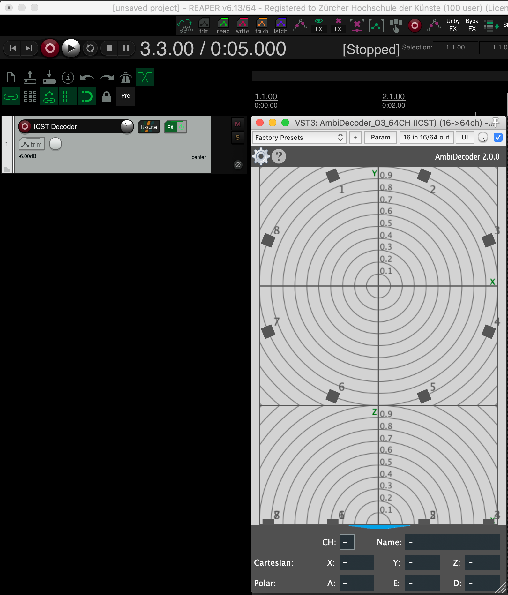Toggle snapping magnet icon
This screenshot has width=508, height=595.
tap(87, 96)
